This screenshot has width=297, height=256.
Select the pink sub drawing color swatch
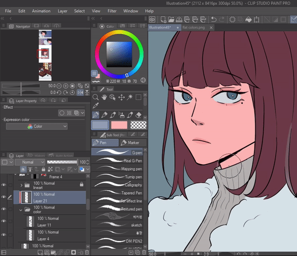(x=119, y=125)
